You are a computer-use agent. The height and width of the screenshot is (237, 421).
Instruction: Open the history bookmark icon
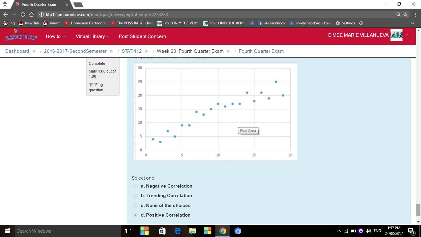tap(361, 23)
